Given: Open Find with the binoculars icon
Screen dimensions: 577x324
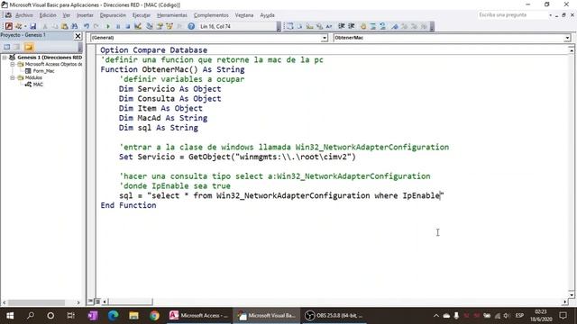Looking at the screenshot, I should pos(74,26).
